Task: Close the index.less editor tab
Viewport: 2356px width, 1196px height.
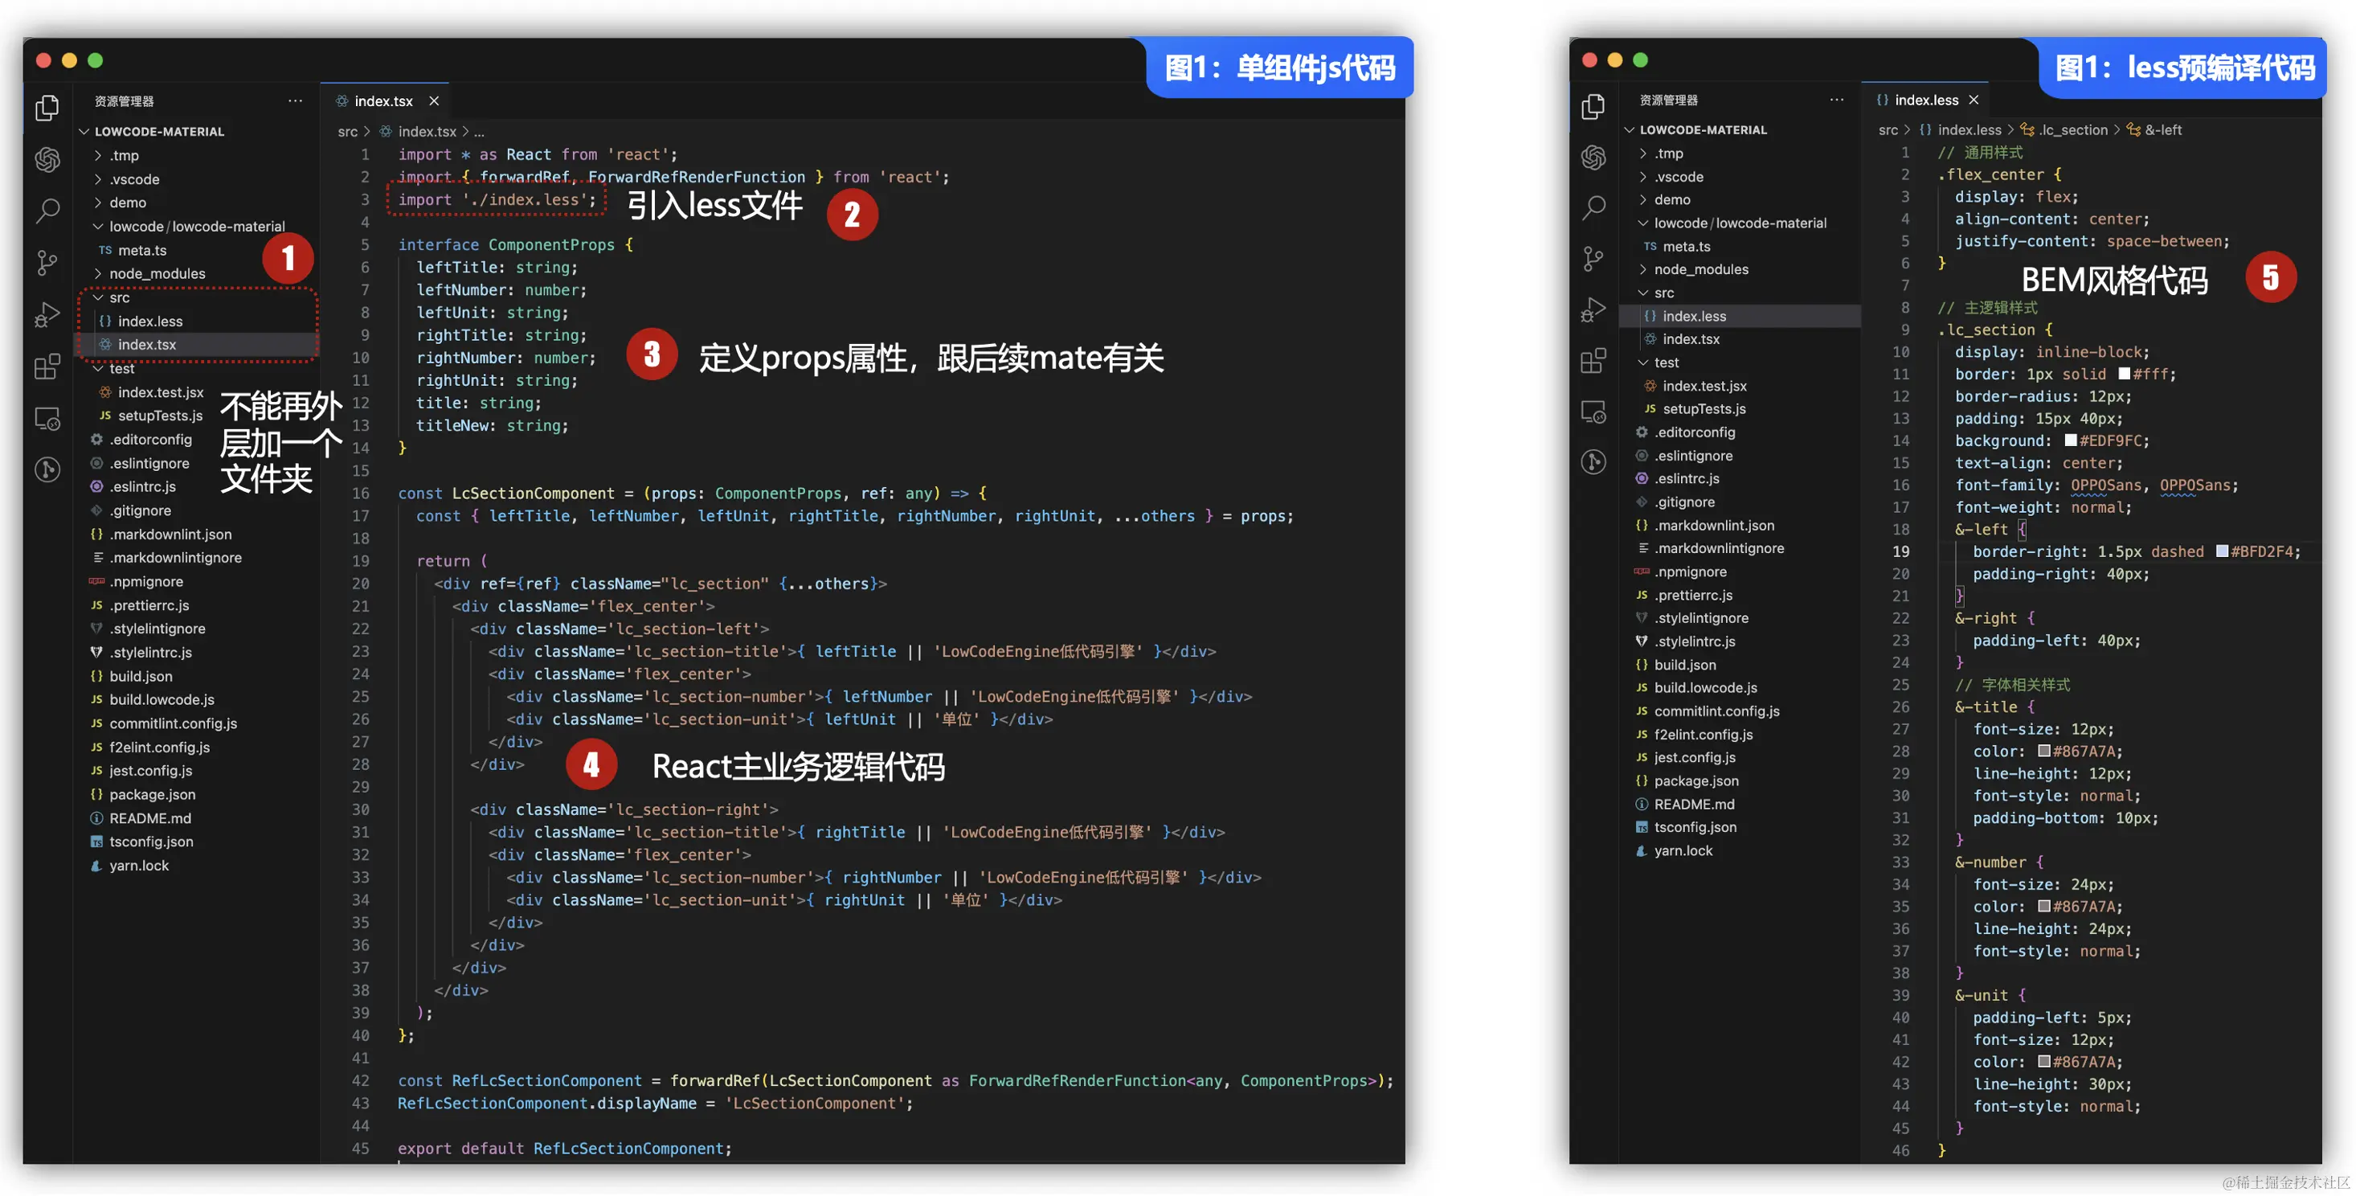Action: tap(1974, 100)
